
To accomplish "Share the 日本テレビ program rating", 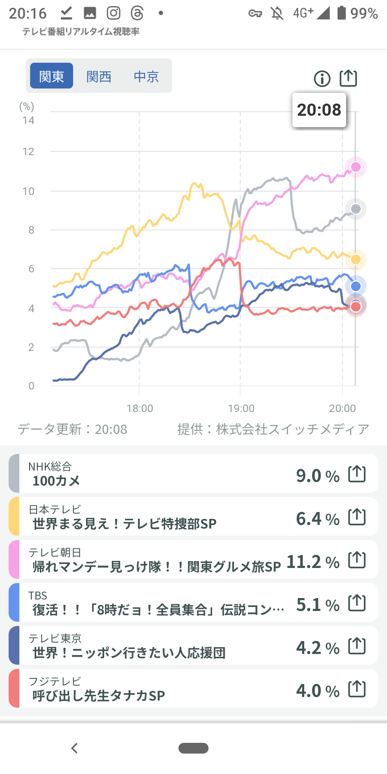I will (357, 517).
